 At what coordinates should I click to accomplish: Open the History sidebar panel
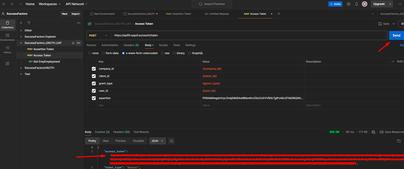pyautogui.click(x=7, y=50)
